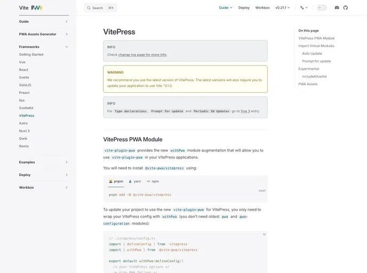Image resolution: width=367 pixels, height=273 pixels.
Task: Open the Astro framework page
Action: click(x=23, y=123)
